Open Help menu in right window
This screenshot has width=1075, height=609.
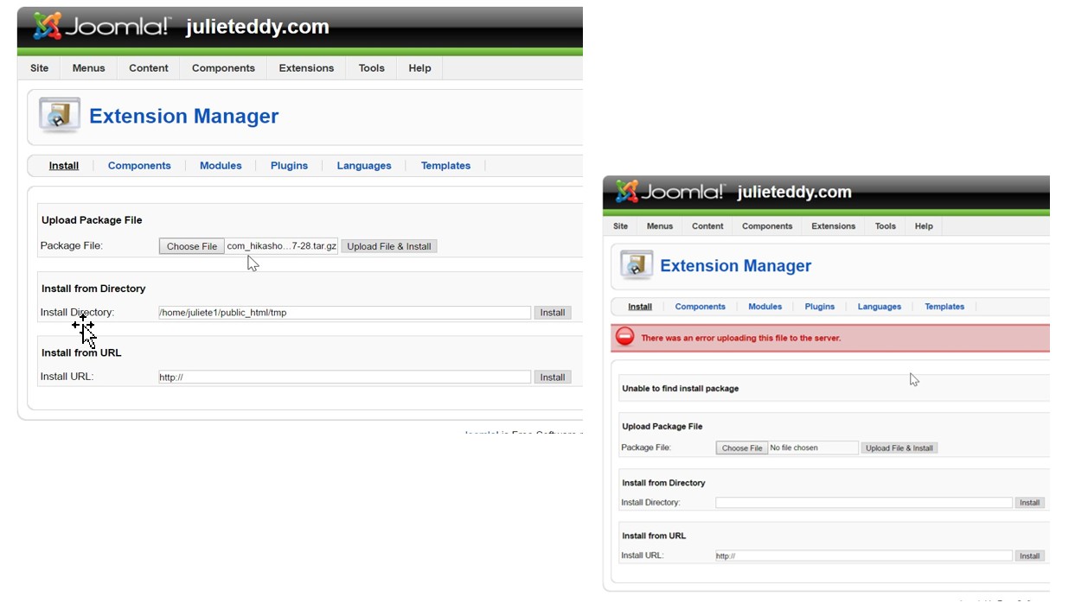click(924, 226)
